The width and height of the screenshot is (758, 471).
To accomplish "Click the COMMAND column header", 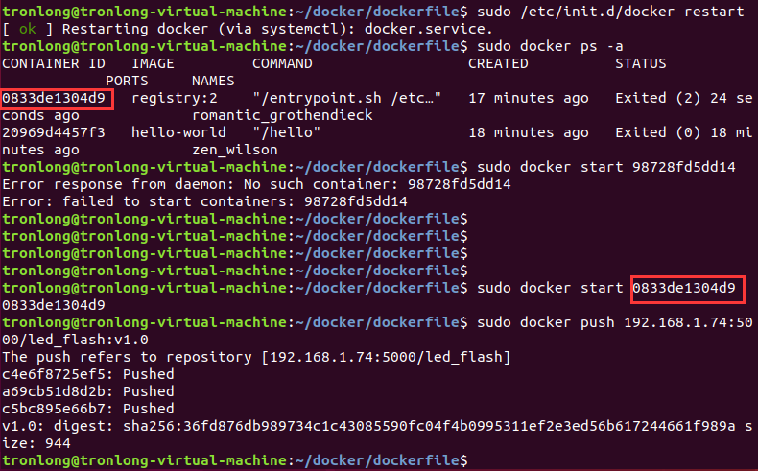I will pos(282,63).
